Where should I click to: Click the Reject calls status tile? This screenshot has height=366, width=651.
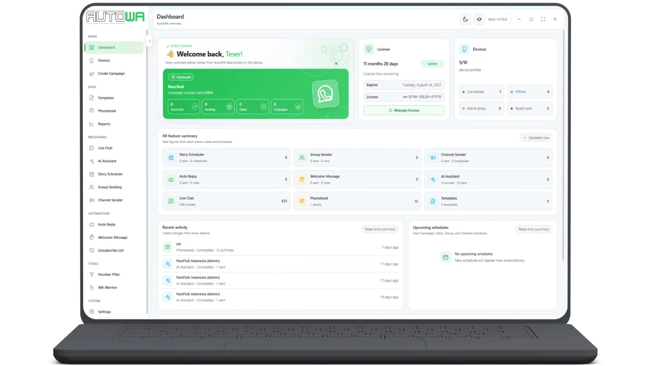tap(530, 109)
